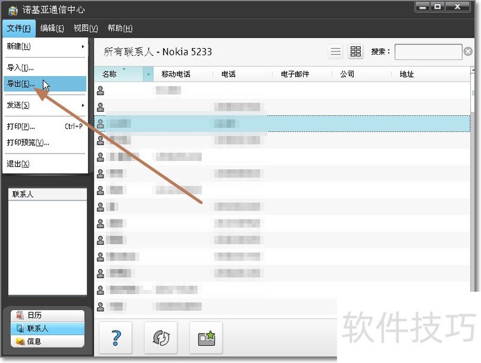Open the 帮助(H) menu
Viewport: 481px width, 363px height.
point(120,28)
